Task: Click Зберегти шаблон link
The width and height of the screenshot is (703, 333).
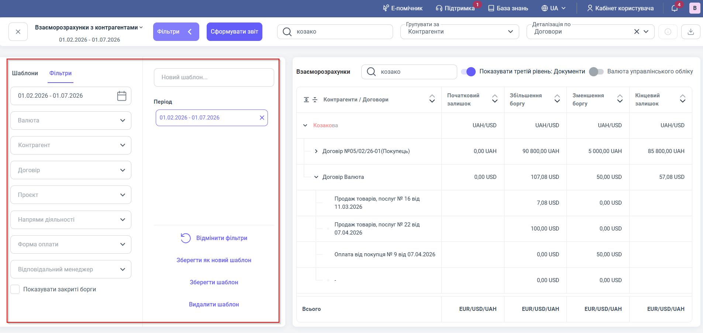Action: coord(214,282)
